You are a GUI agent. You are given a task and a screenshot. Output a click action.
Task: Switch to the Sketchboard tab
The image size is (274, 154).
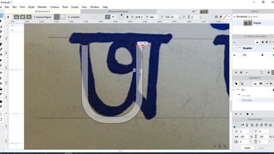point(42,12)
